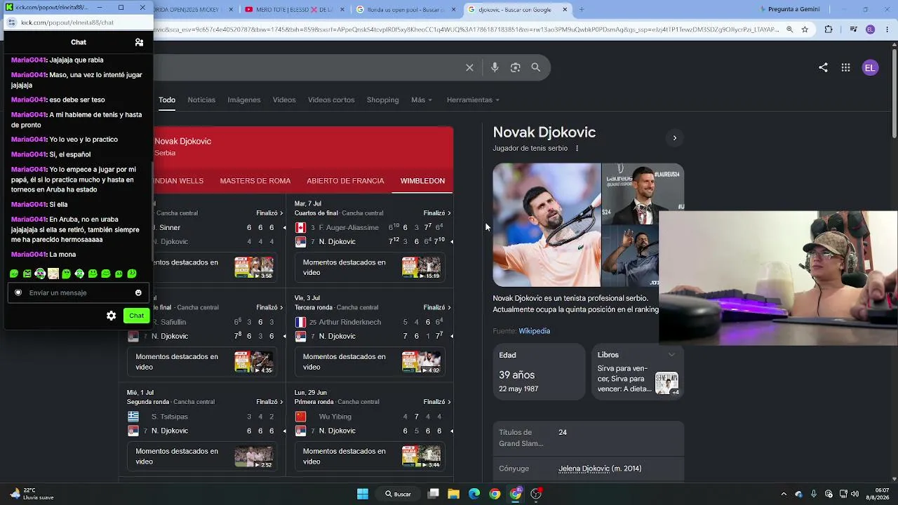This screenshot has height=505, width=898.
Task: Clear the Google search box text
Action: pos(469,67)
